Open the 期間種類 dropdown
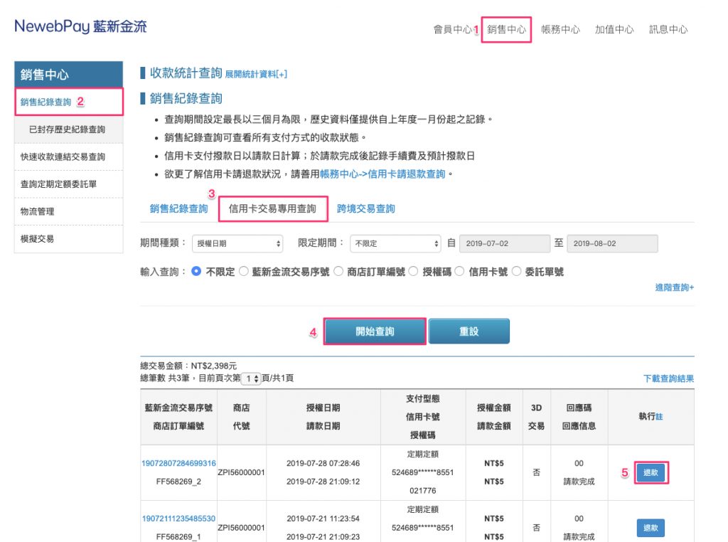Screen dimensions: 728x542 [x=237, y=243]
